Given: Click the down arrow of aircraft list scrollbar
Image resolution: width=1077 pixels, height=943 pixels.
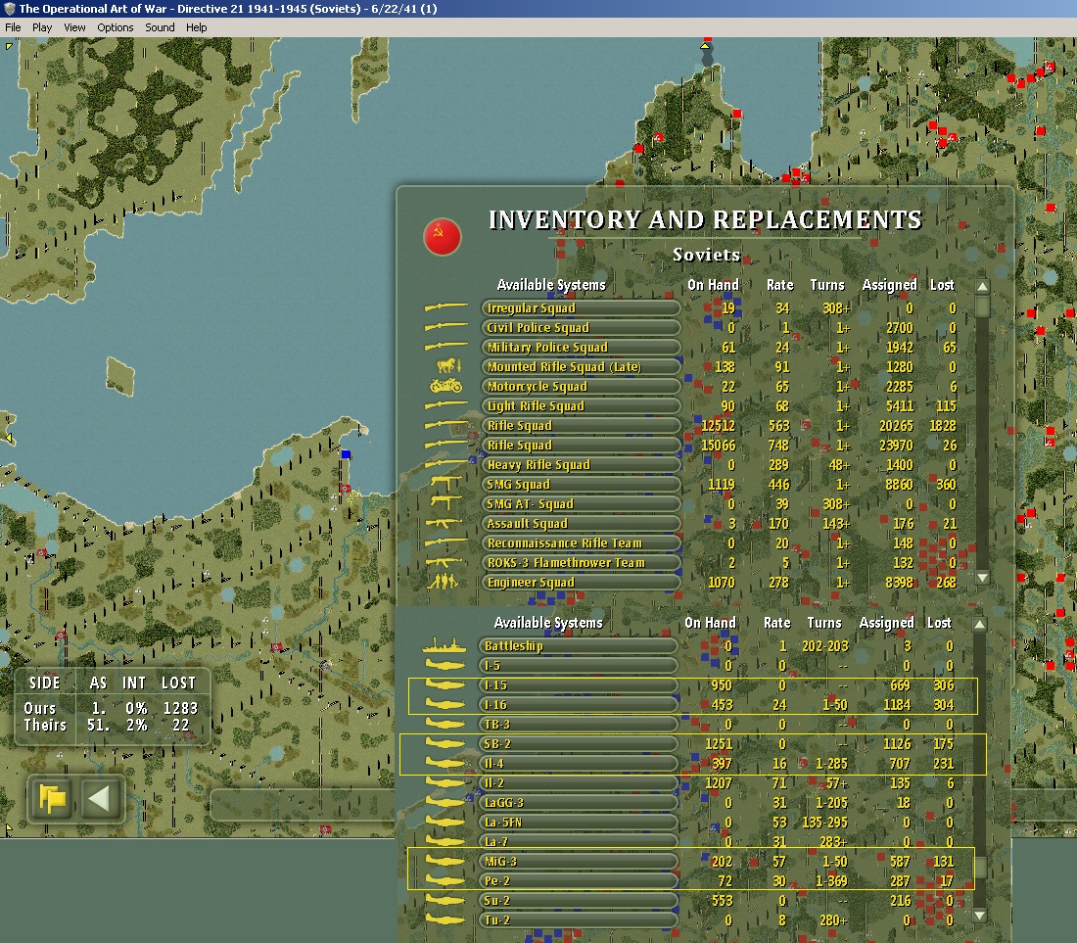Looking at the screenshot, I should click(979, 916).
